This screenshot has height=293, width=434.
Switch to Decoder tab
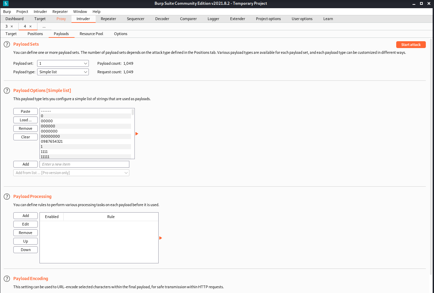click(162, 19)
